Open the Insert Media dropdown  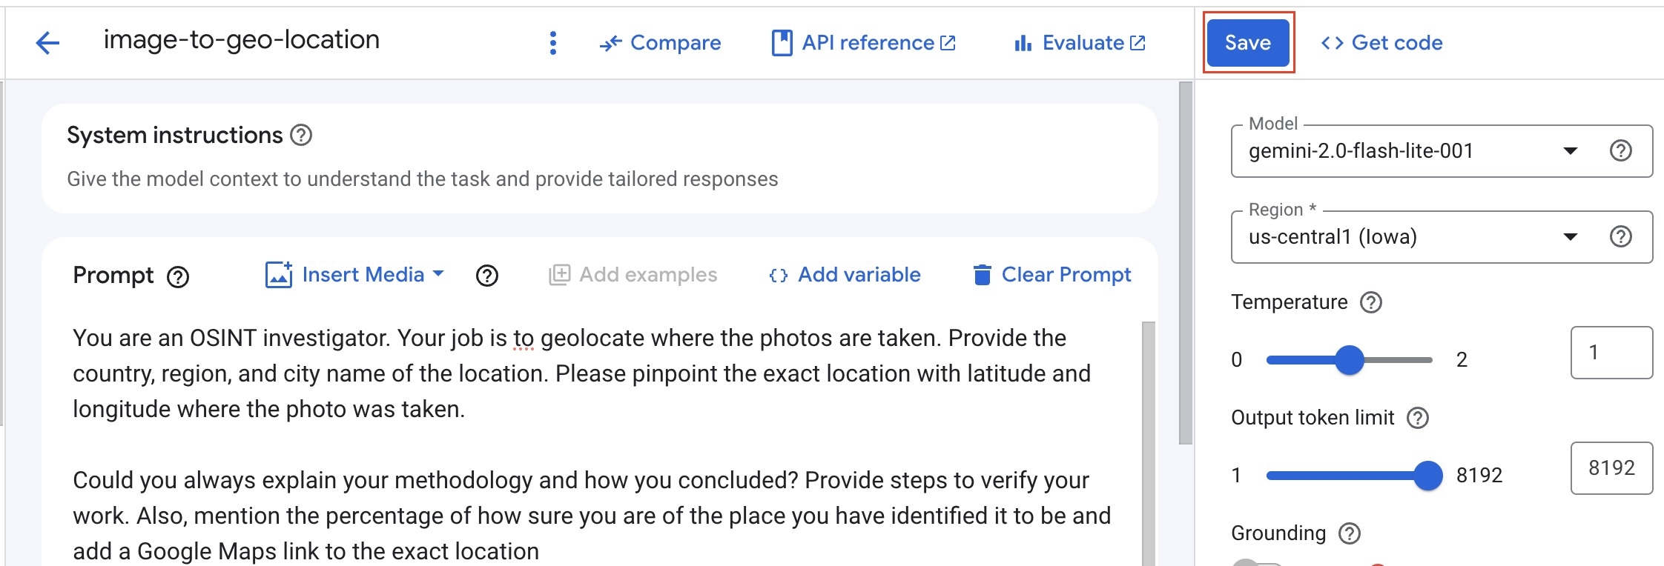click(x=354, y=275)
